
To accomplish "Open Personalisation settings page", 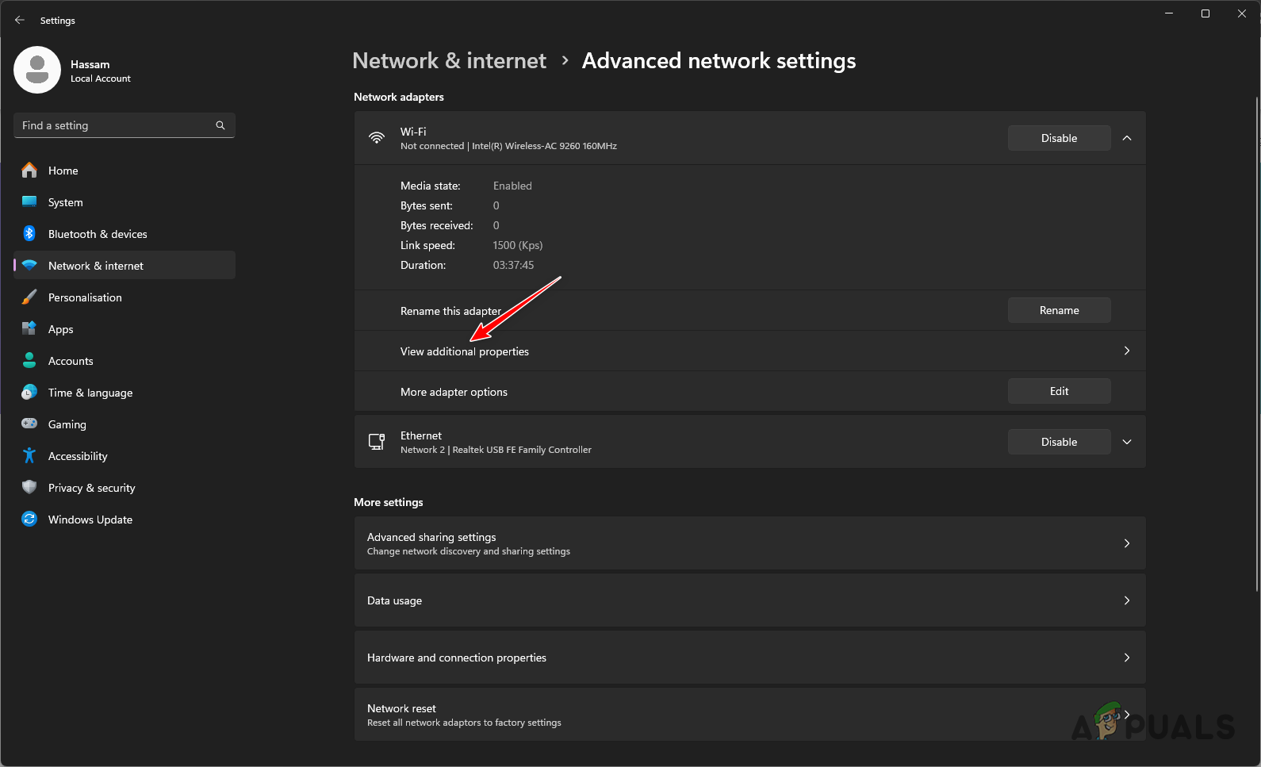I will click(x=125, y=297).
